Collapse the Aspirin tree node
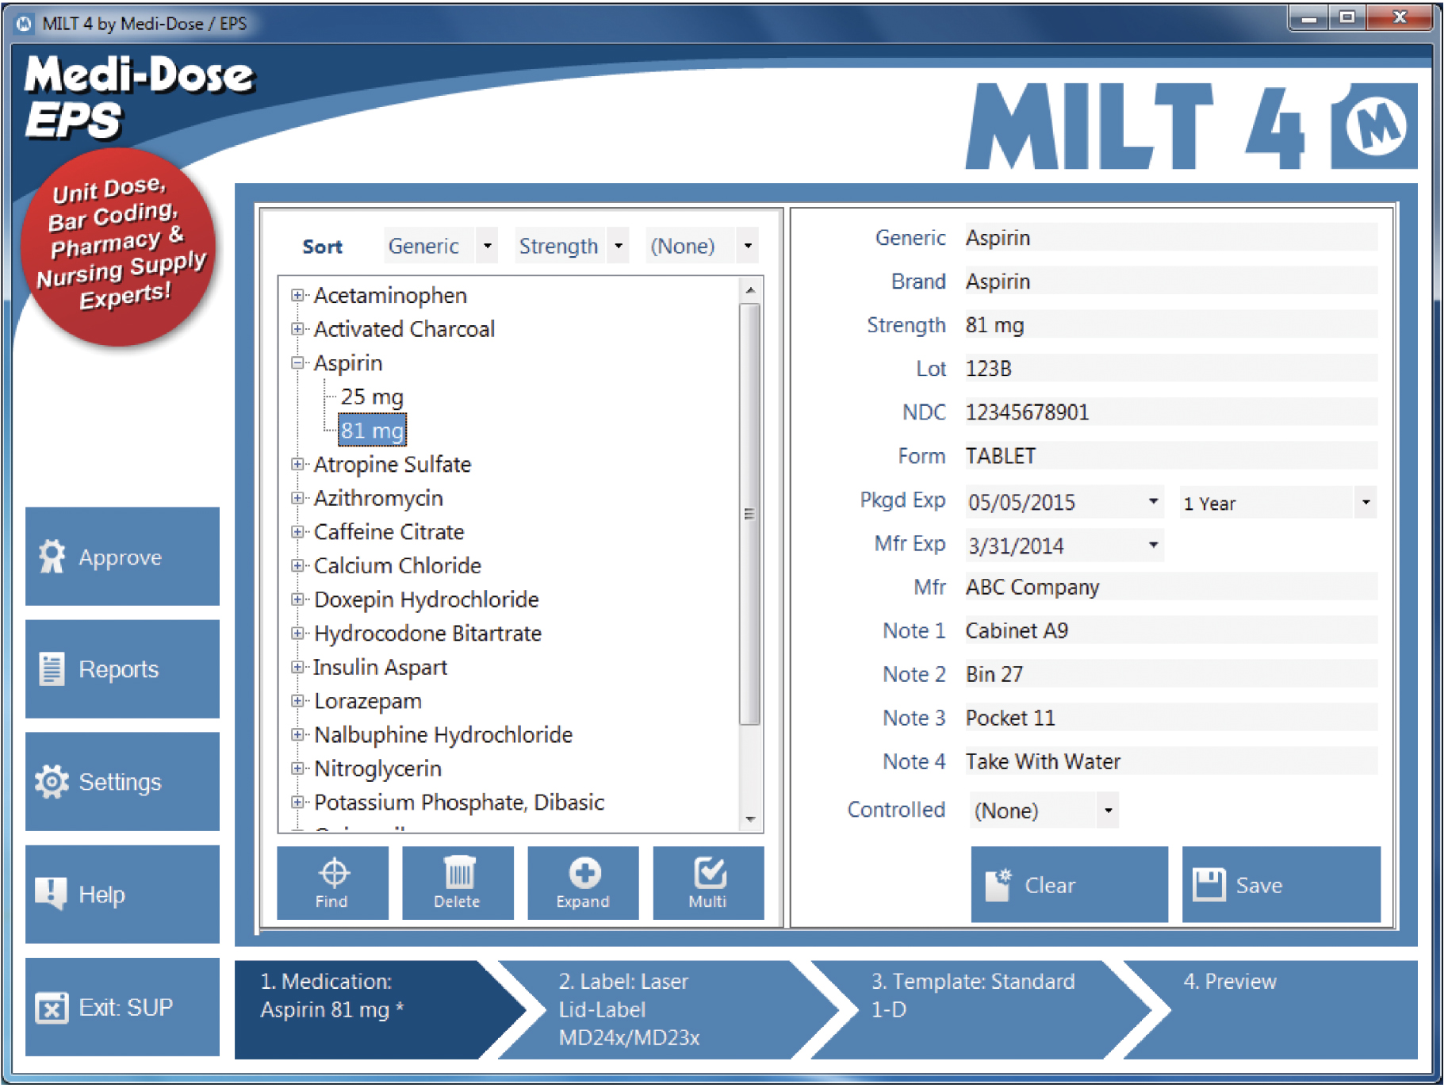Image resolution: width=1448 pixels, height=1088 pixels. coord(298,363)
